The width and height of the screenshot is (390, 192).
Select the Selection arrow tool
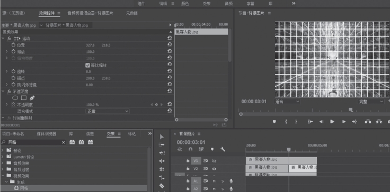162,136
